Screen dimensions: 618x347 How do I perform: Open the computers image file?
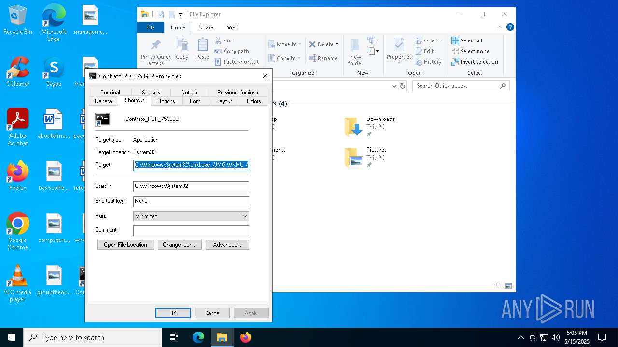pos(54,228)
